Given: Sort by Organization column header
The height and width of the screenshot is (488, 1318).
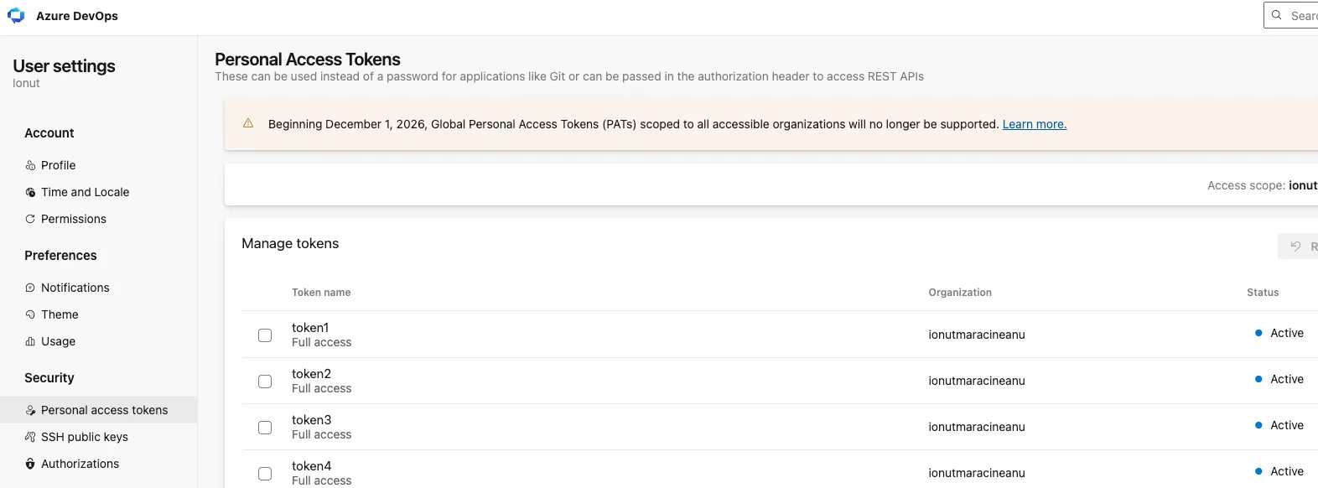Looking at the screenshot, I should (960, 293).
